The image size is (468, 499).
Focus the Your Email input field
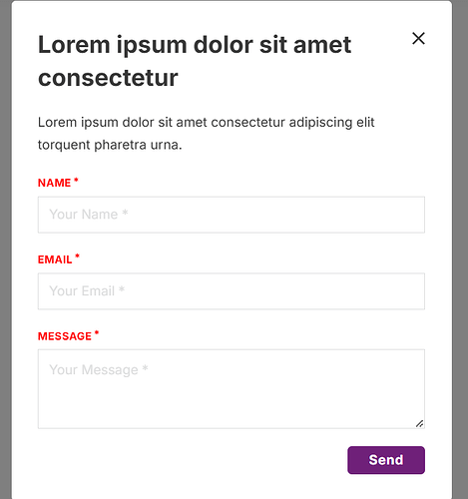coord(232,291)
